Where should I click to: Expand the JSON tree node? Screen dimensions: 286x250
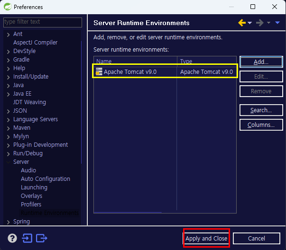pos(8,111)
